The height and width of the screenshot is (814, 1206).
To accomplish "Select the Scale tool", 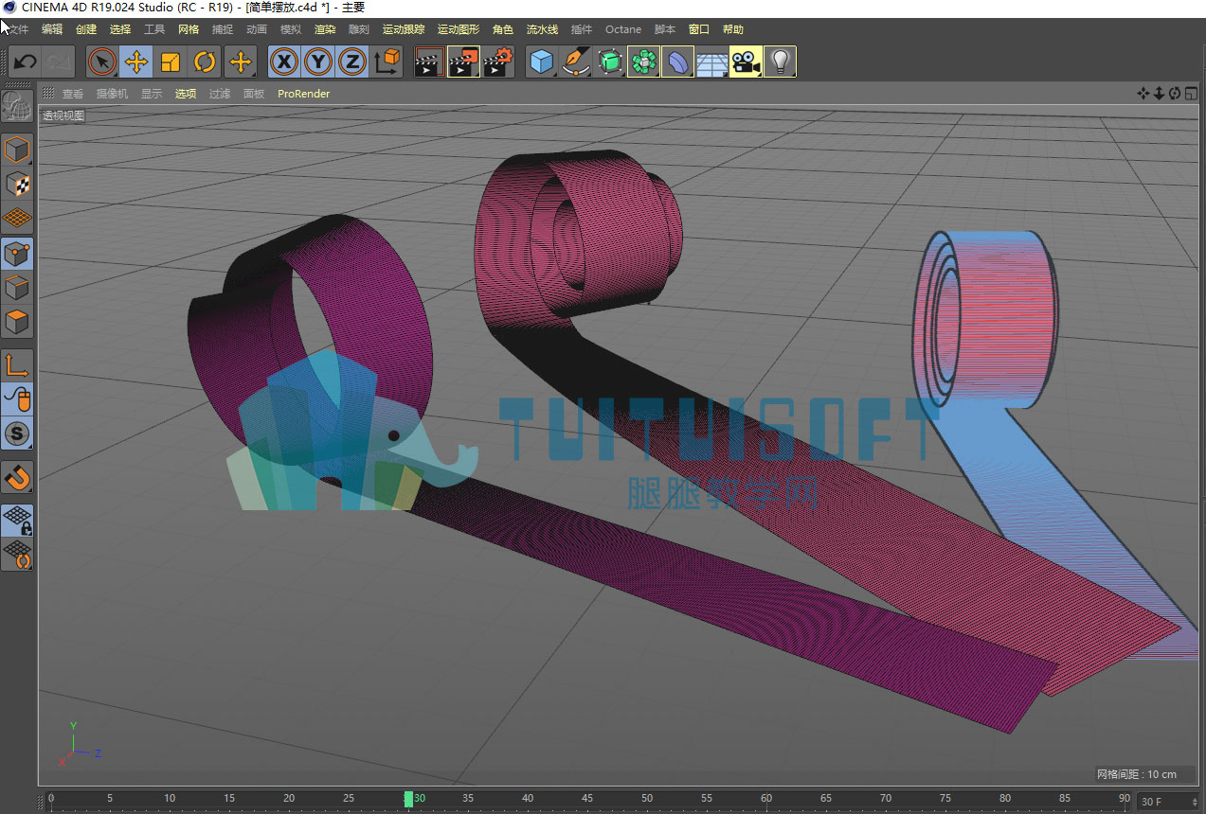I will [x=171, y=62].
